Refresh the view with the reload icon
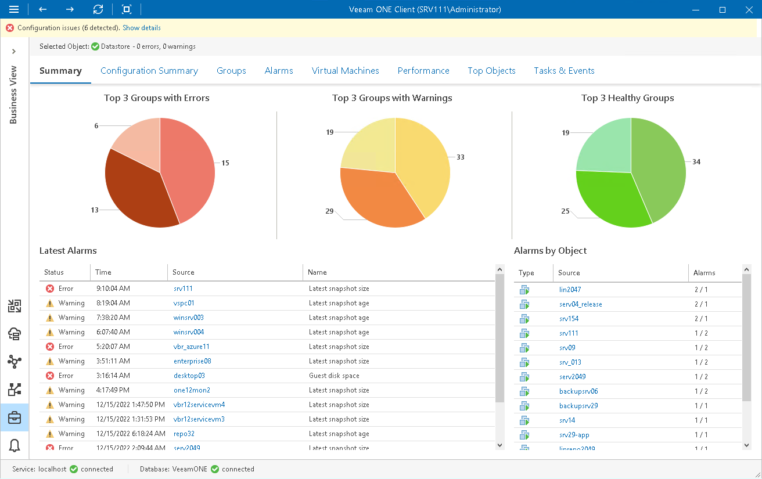The height and width of the screenshot is (479, 762). coord(98,9)
